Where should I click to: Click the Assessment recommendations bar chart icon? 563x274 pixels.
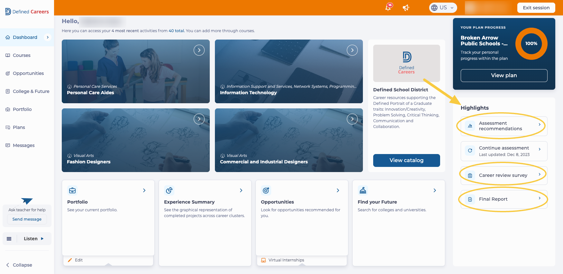coord(470,126)
